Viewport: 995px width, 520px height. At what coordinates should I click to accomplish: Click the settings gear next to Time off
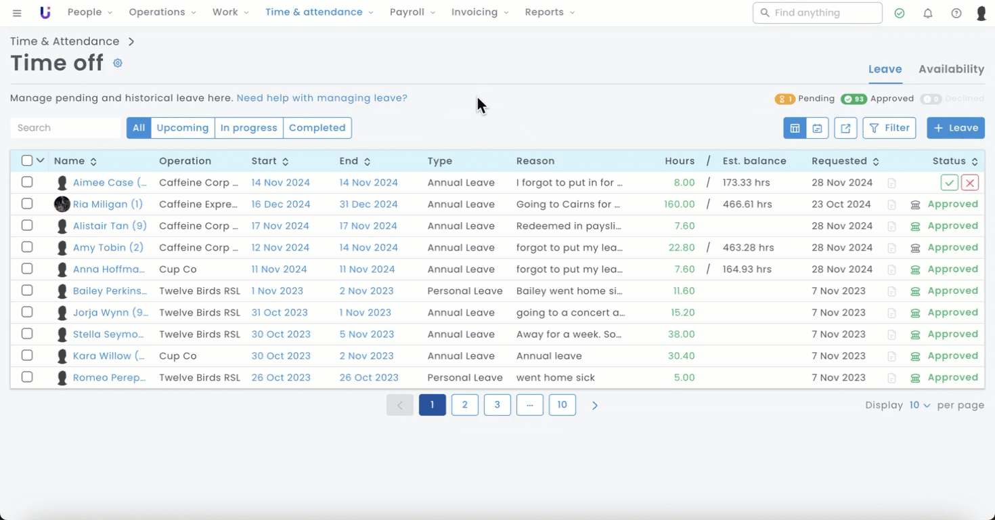[118, 63]
